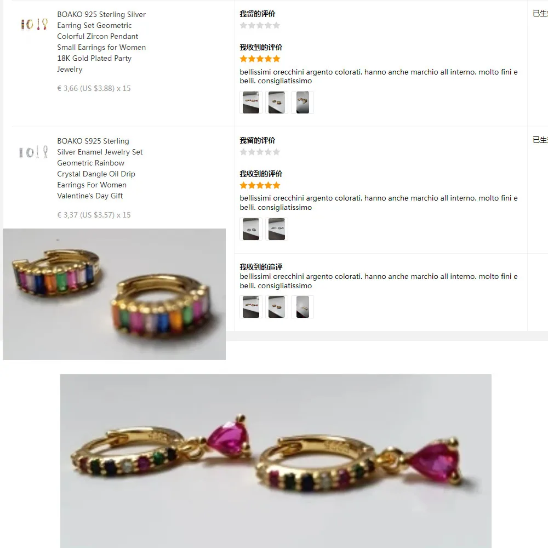
Task: Open first review photo of first order
Action: [251, 102]
